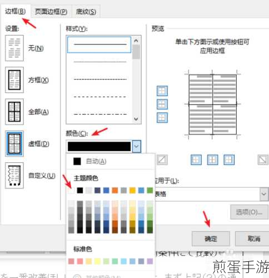The image size is (269, 278).
Task: Select the None (无) border setting icon
Action: [14, 48]
